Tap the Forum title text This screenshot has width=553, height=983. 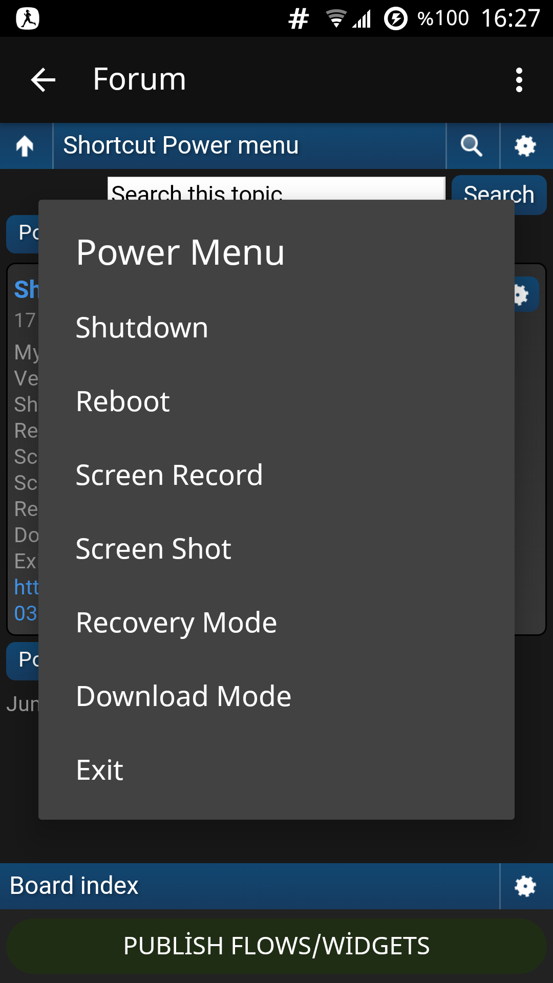tap(139, 80)
